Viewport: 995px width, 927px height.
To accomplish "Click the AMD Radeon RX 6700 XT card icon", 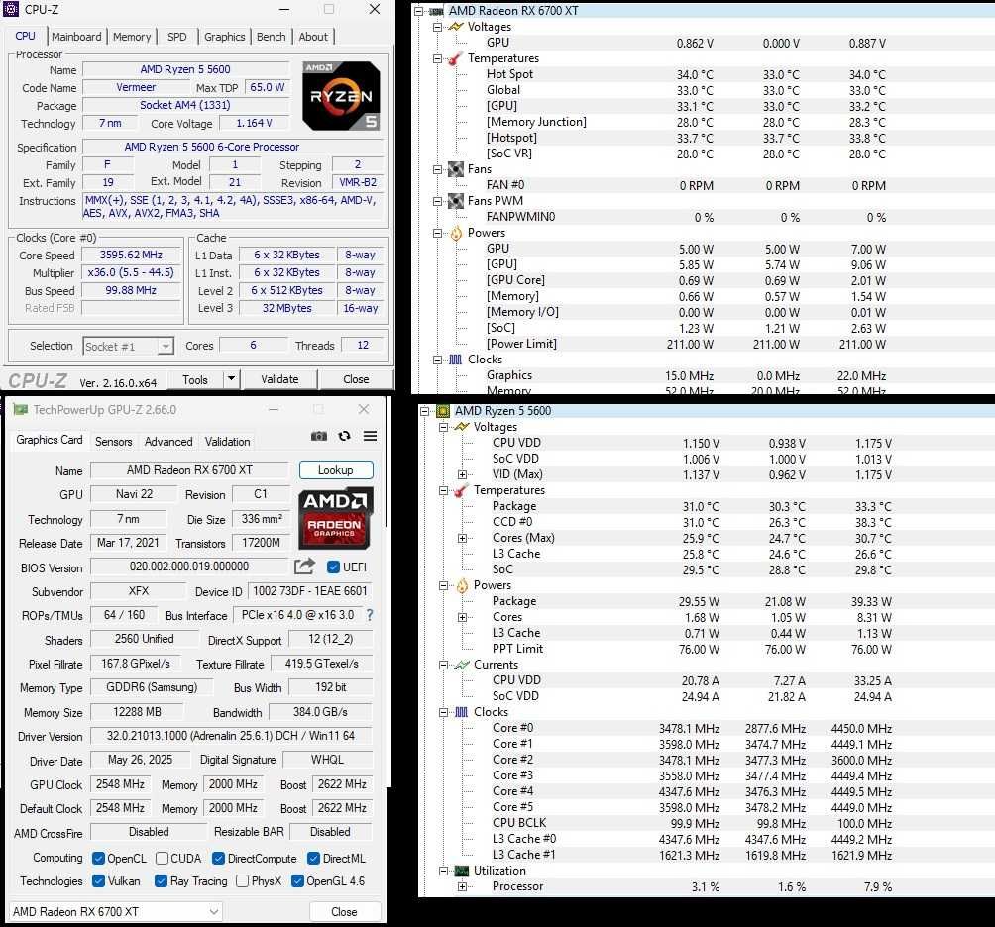I will pyautogui.click(x=437, y=11).
